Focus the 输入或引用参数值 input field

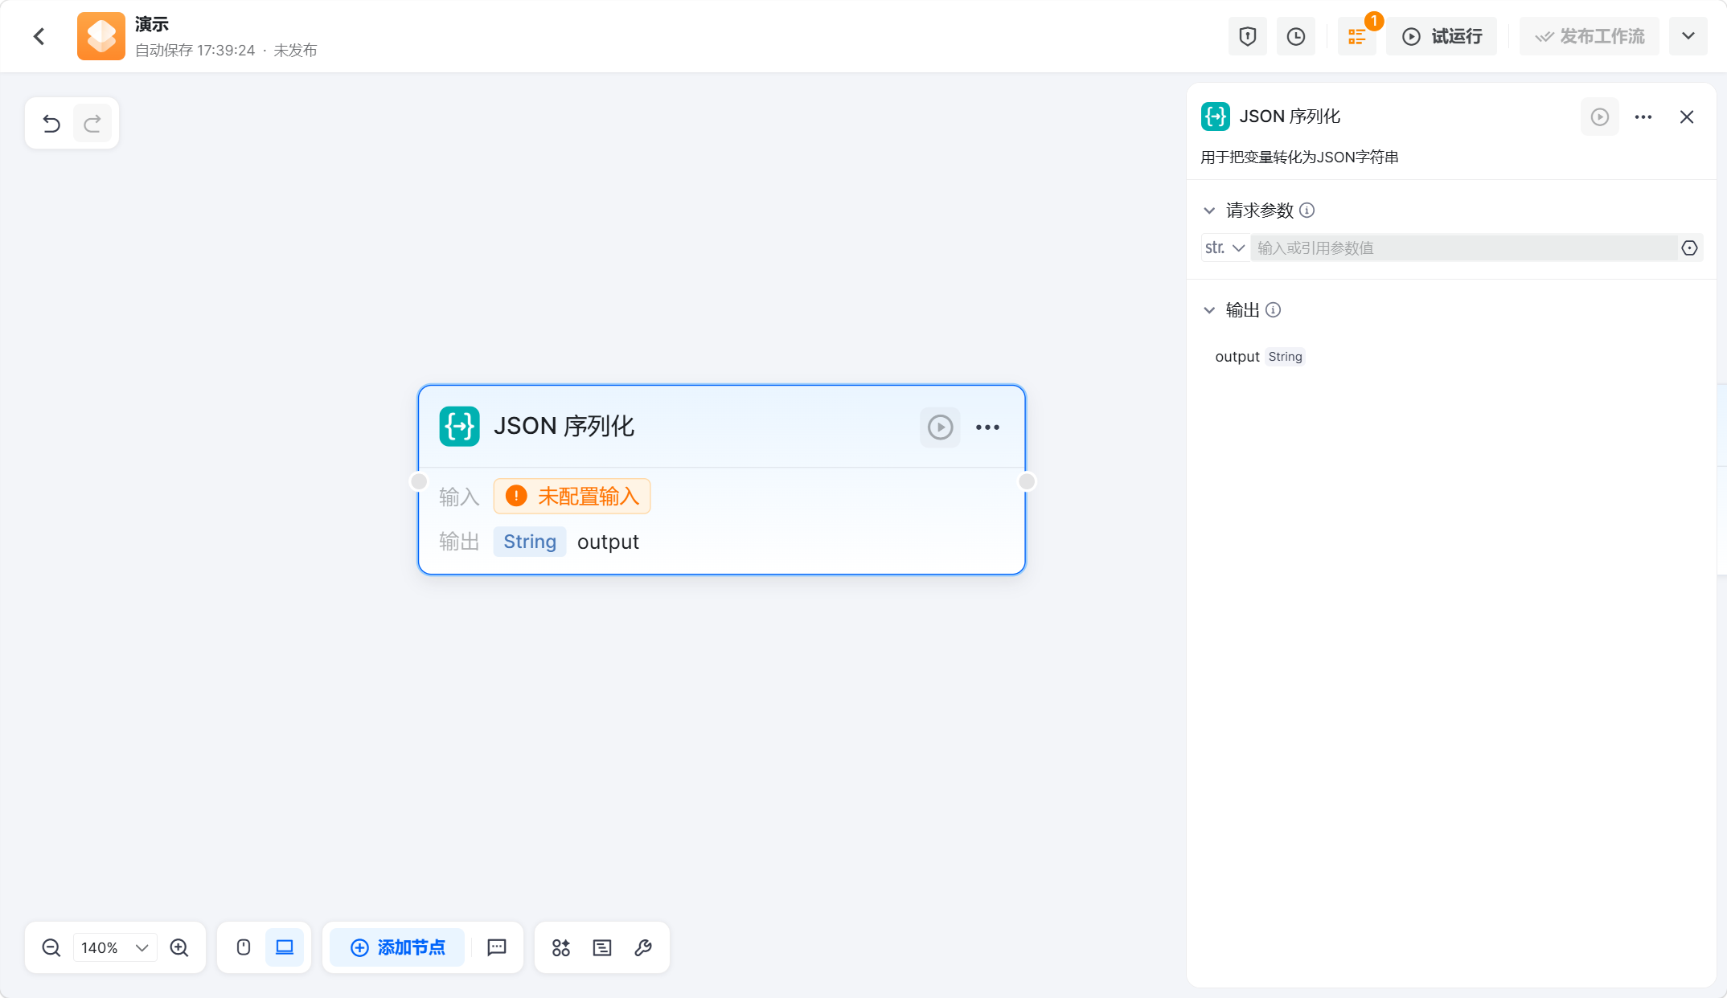1463,247
